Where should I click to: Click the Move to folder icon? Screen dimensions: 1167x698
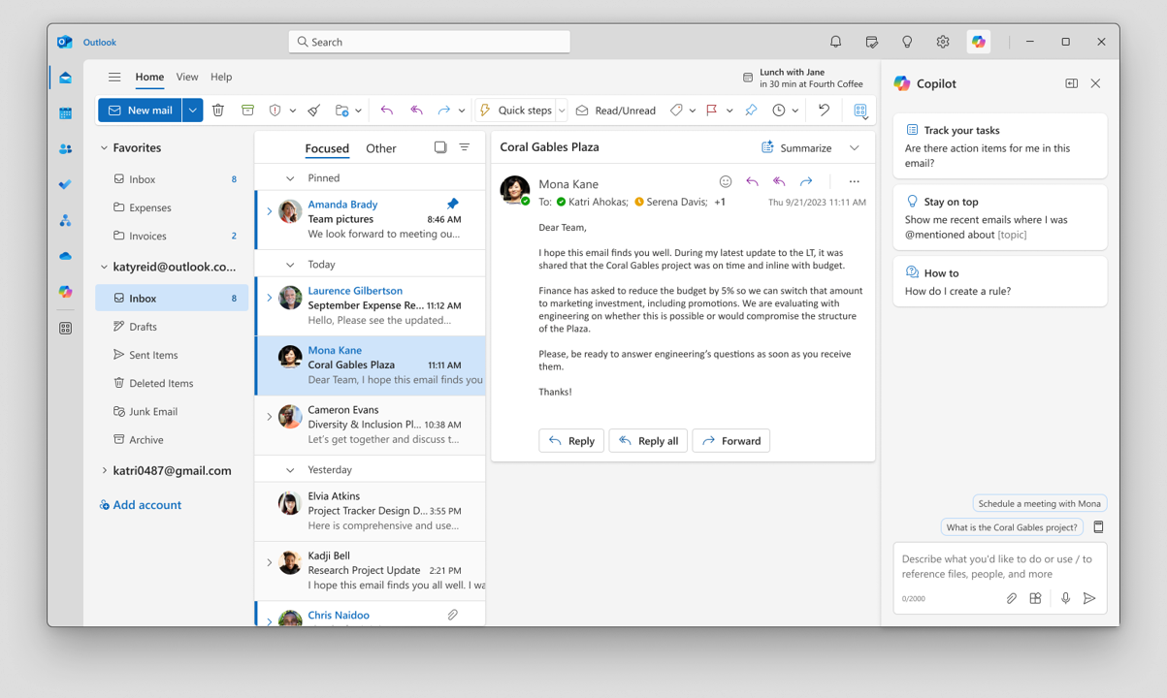coord(342,111)
